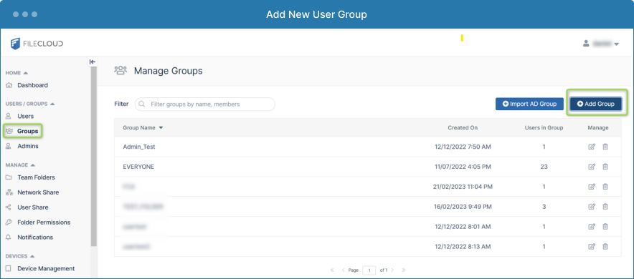Select Groups in sidebar
Image resolution: width=634 pixels, height=279 pixels.
[27, 131]
